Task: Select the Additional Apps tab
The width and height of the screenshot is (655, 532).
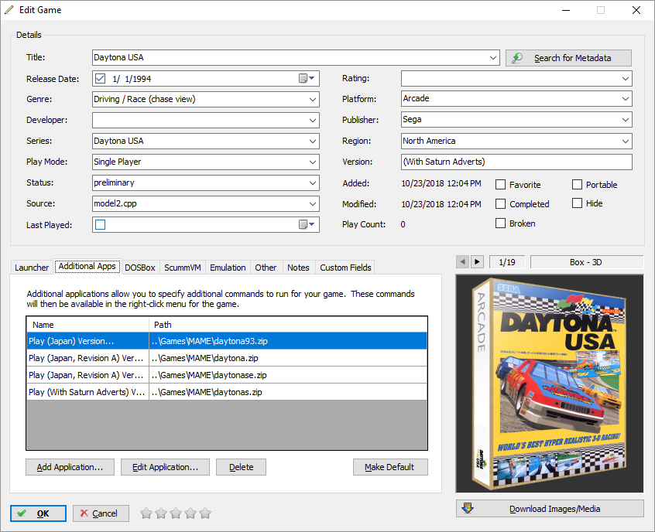Action: [x=87, y=266]
